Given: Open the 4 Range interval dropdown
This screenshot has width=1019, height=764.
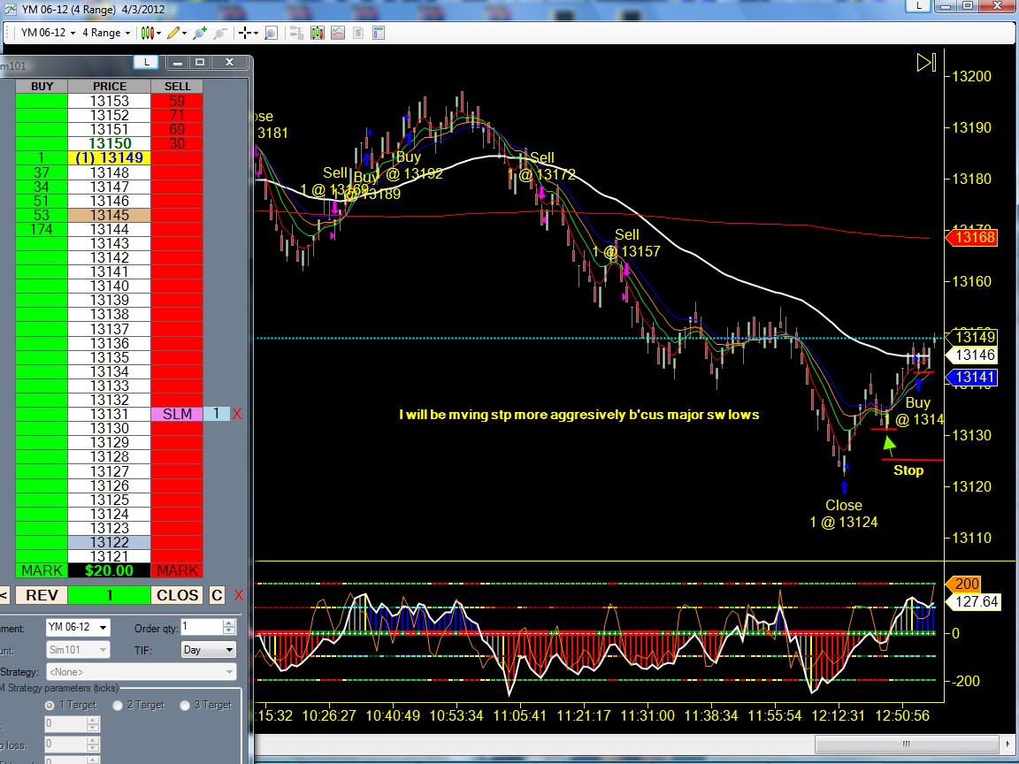Looking at the screenshot, I should 106,33.
